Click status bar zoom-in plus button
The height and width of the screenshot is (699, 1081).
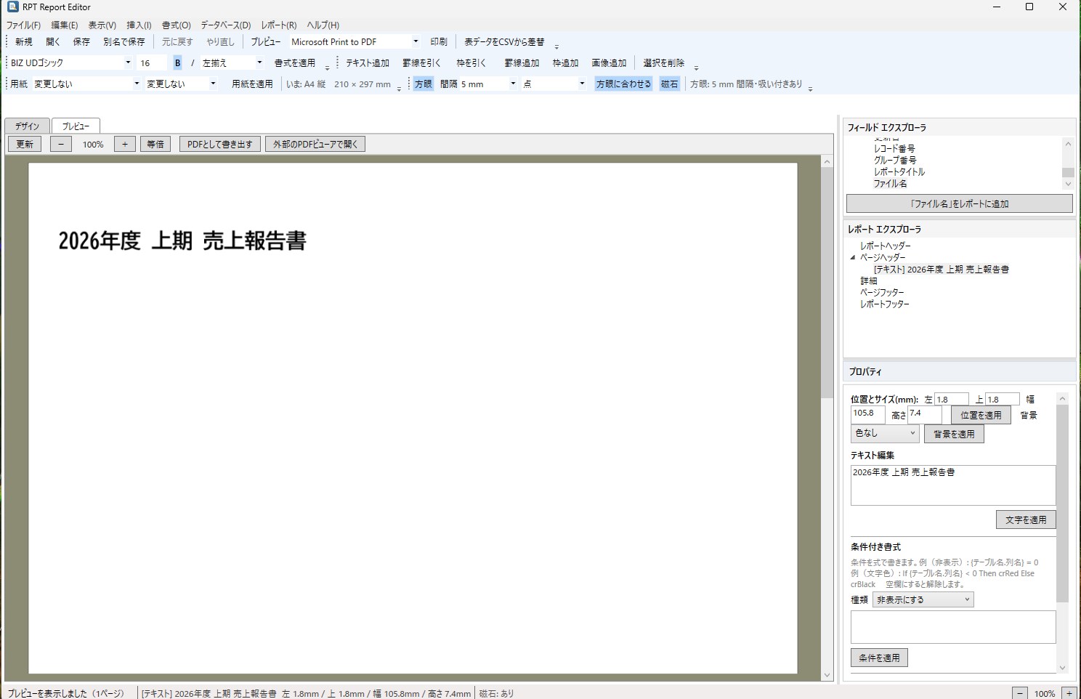tap(1069, 693)
